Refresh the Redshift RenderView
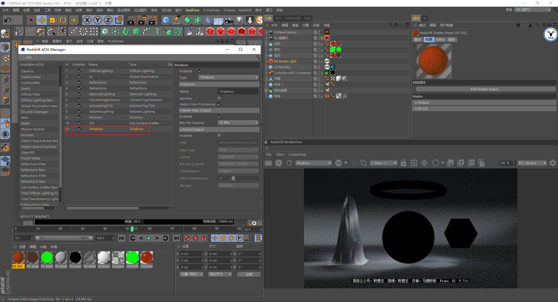This screenshot has width=558, height=302. tap(289, 163)
